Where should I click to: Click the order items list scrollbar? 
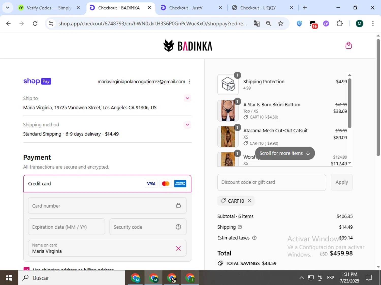[x=350, y=103]
